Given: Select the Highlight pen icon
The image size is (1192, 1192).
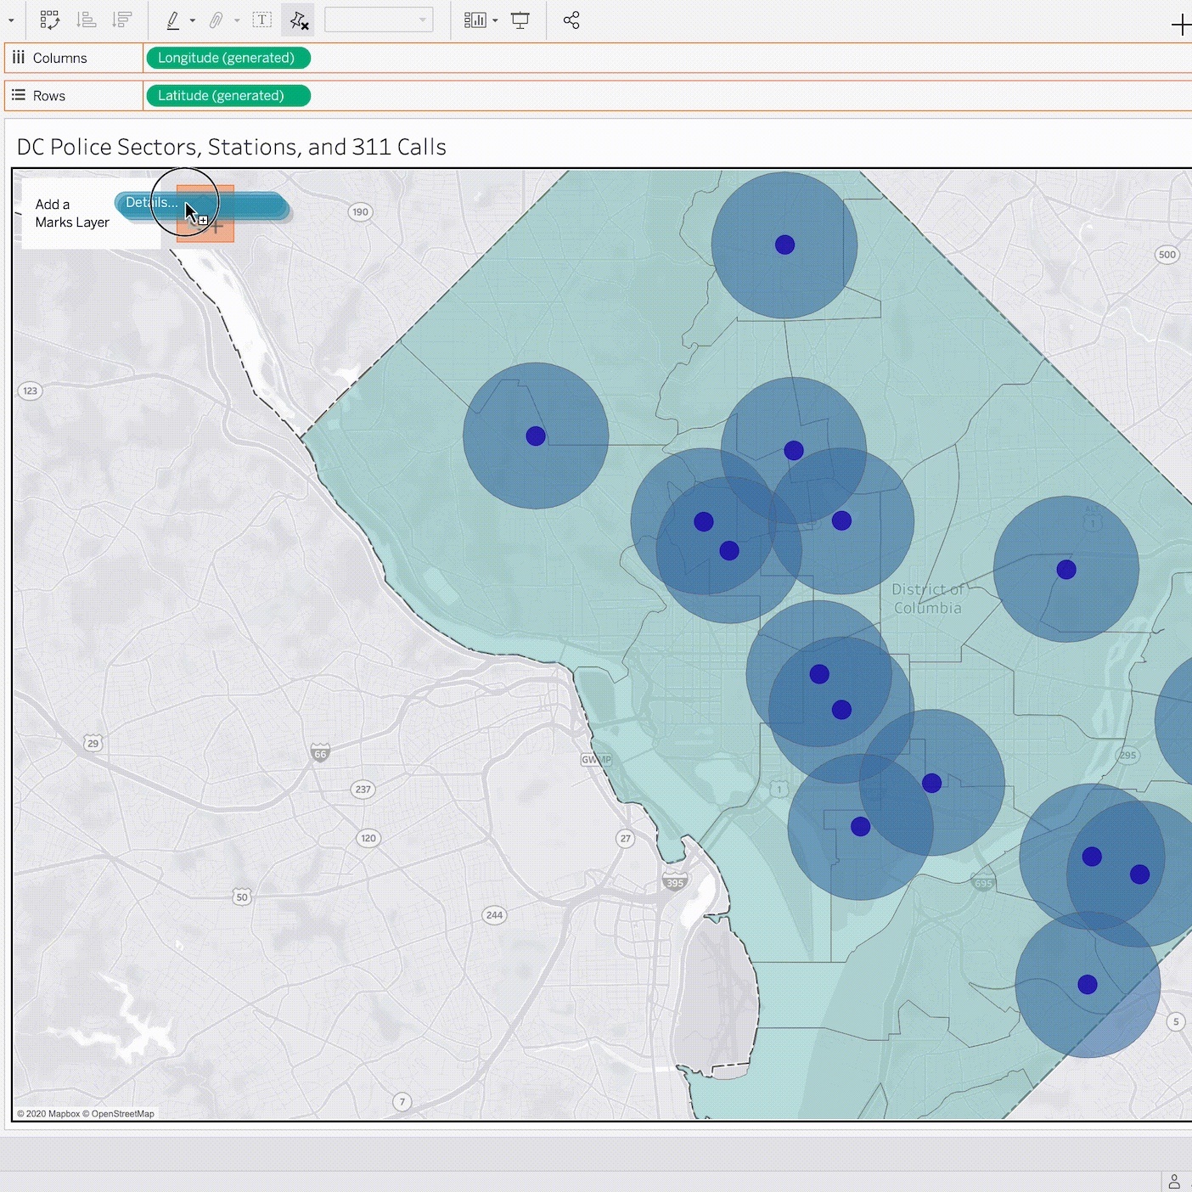Looking at the screenshot, I should click(x=173, y=20).
